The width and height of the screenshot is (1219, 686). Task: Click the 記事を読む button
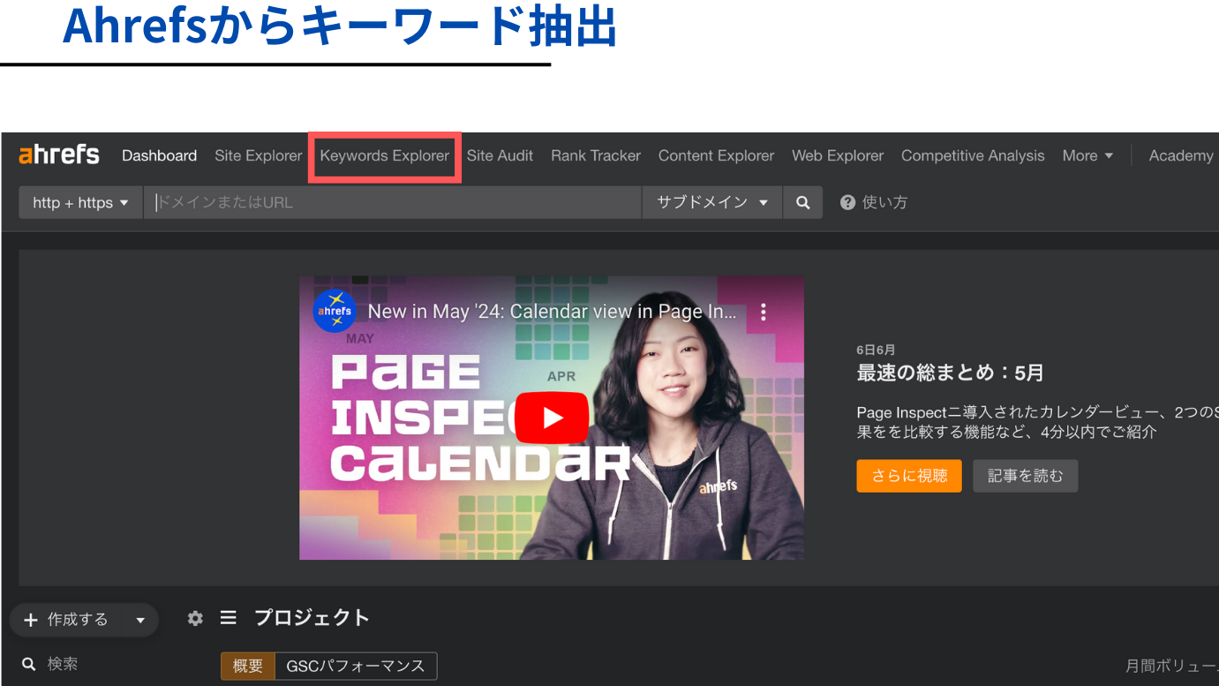point(1026,476)
